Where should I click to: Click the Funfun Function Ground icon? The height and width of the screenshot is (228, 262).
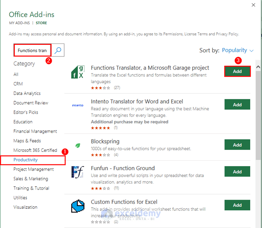[x=78, y=172]
